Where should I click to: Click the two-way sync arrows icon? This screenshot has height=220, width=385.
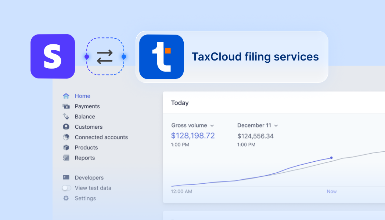pos(105,57)
